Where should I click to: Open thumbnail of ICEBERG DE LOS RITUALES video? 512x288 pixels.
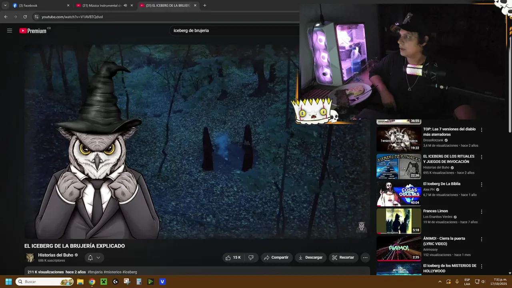398,166
